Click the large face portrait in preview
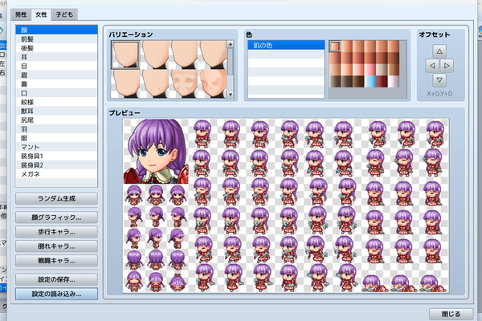The image size is (482, 321). (x=156, y=151)
